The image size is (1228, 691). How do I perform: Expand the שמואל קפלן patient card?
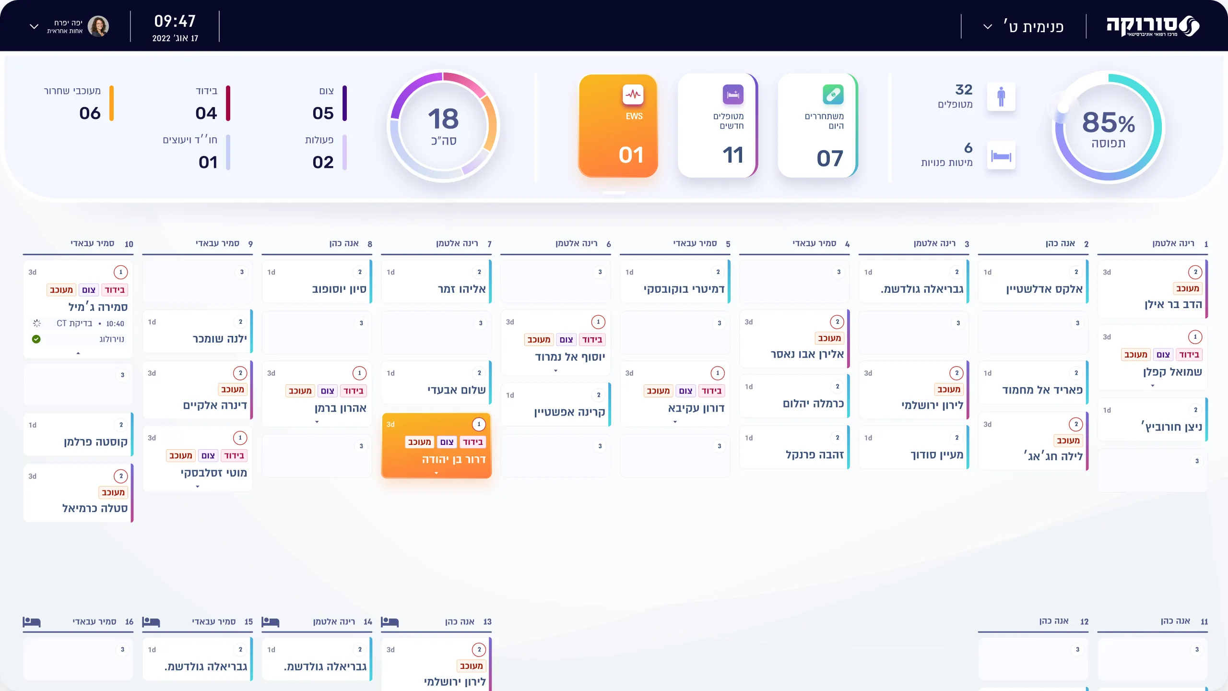(1153, 386)
